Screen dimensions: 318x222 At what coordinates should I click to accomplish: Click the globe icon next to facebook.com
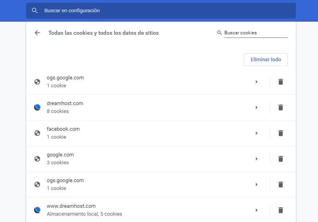point(37,133)
